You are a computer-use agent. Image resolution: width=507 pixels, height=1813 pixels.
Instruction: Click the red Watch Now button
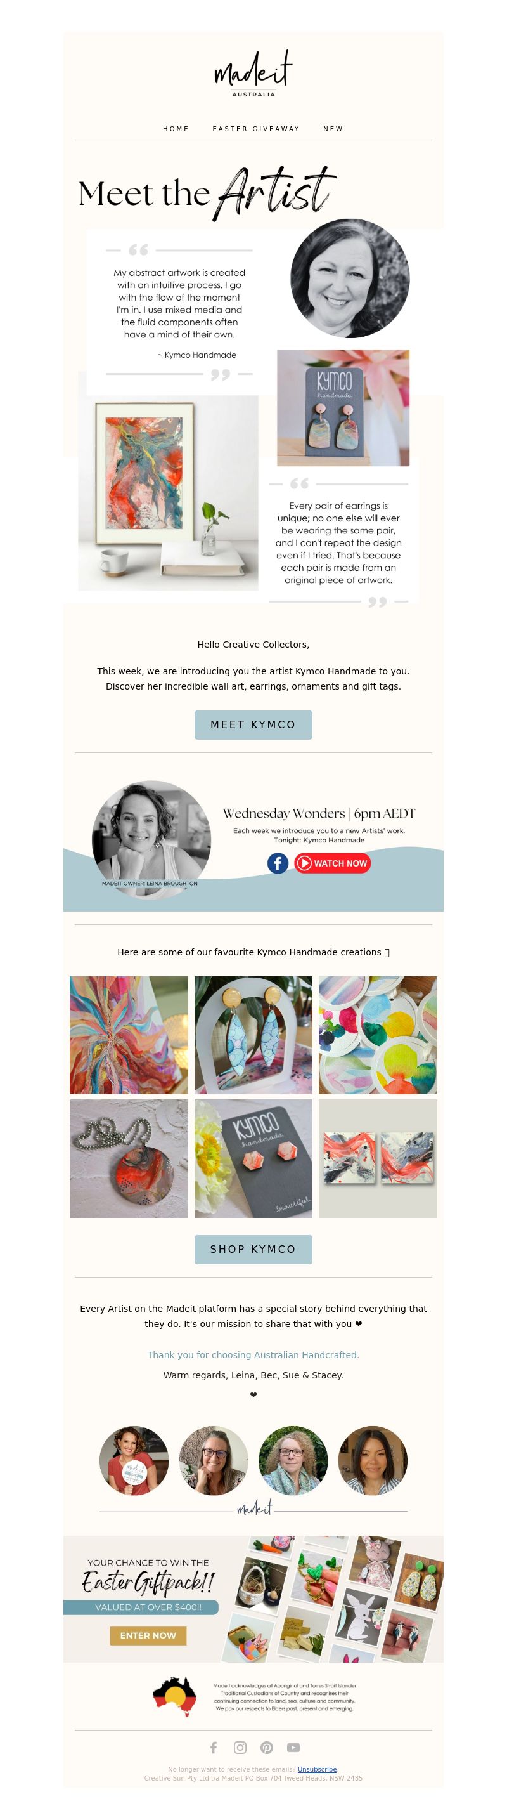coord(332,863)
